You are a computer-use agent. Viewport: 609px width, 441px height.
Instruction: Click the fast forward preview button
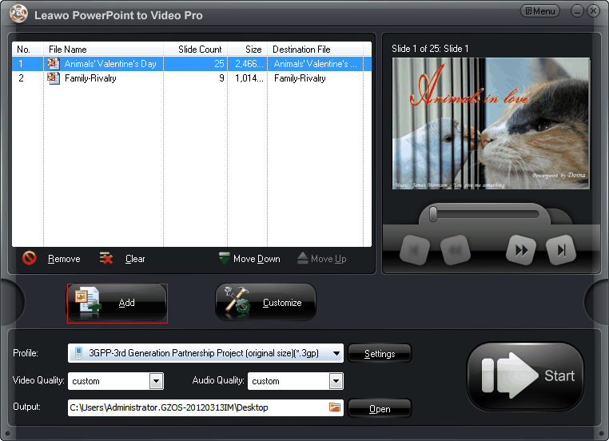(x=521, y=250)
